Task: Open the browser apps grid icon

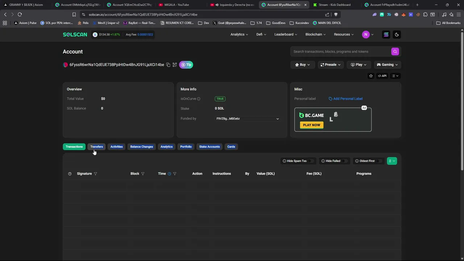Action: [5, 23]
